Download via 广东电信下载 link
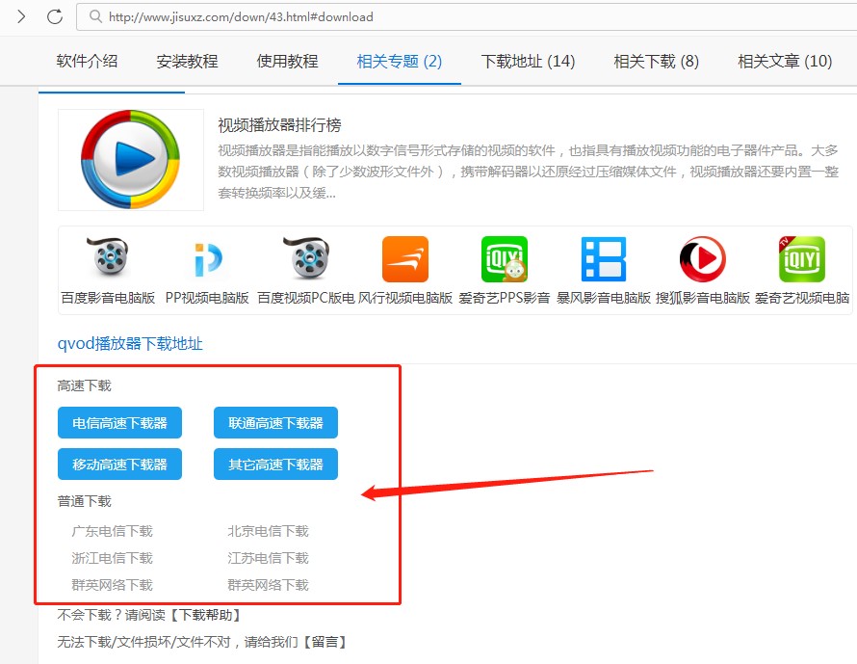This screenshot has width=857, height=664. [112, 531]
